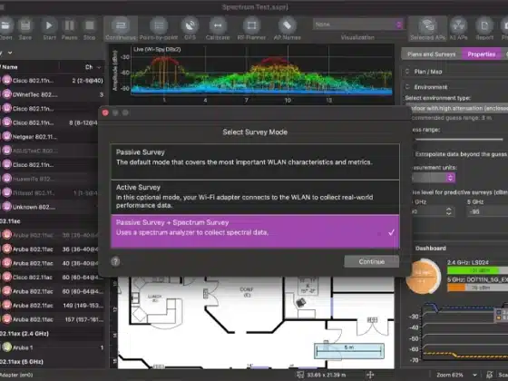
Task: Adjust the guess range slider
Action: click(459, 140)
